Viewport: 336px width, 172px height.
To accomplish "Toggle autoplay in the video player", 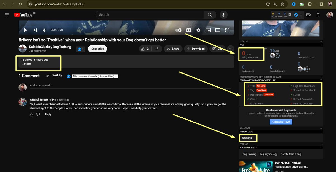I will (x=178, y=30).
